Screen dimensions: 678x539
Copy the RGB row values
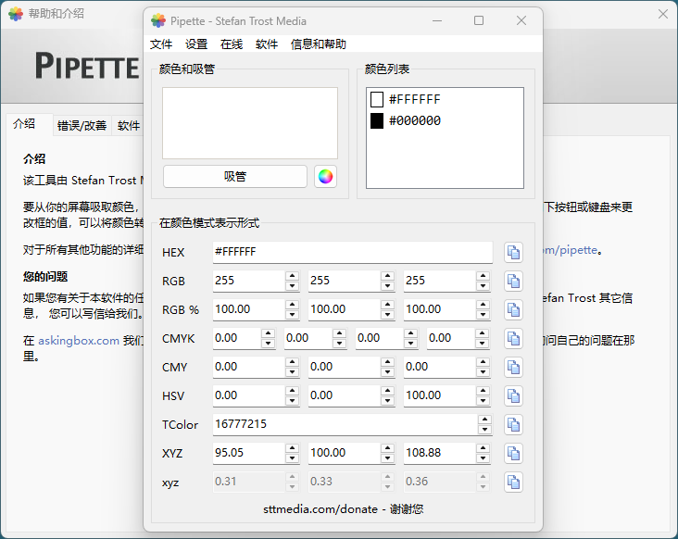tap(513, 282)
